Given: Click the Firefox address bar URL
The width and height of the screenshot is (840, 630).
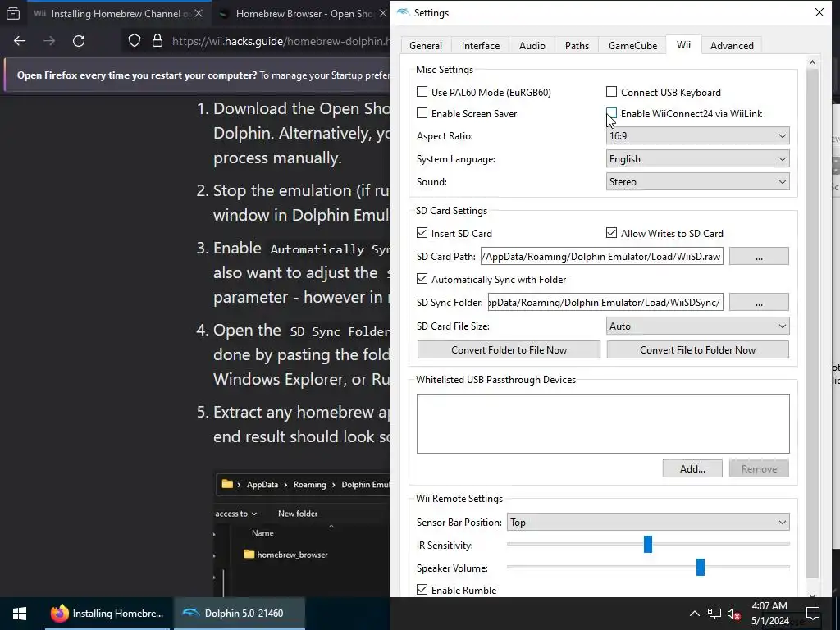Looking at the screenshot, I should point(281,41).
